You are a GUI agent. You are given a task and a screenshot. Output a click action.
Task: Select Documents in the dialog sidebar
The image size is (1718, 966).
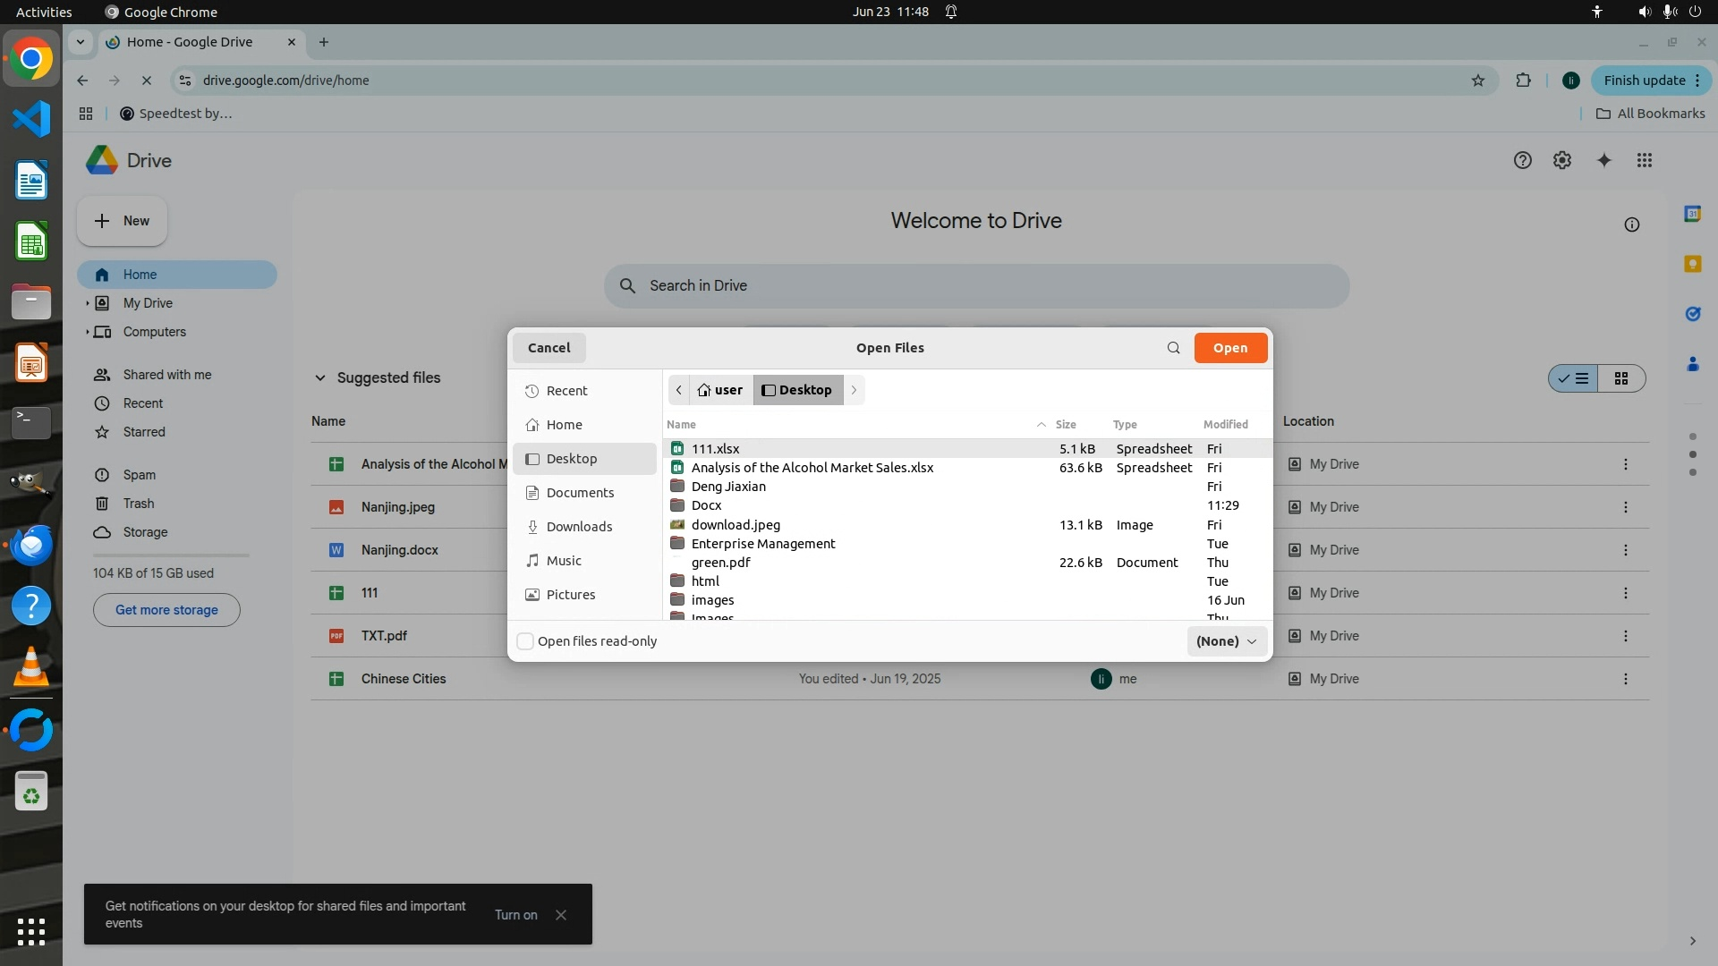tap(580, 493)
